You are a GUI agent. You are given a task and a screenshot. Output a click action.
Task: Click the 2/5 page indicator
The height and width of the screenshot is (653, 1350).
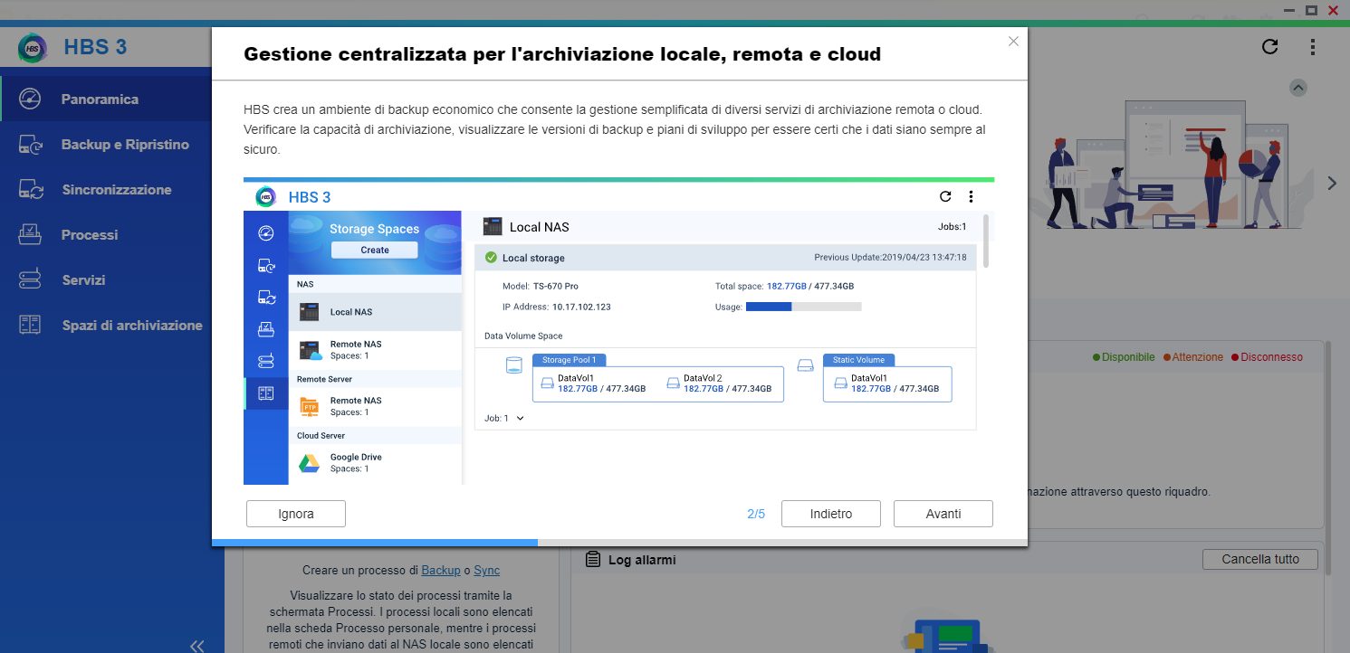point(756,514)
